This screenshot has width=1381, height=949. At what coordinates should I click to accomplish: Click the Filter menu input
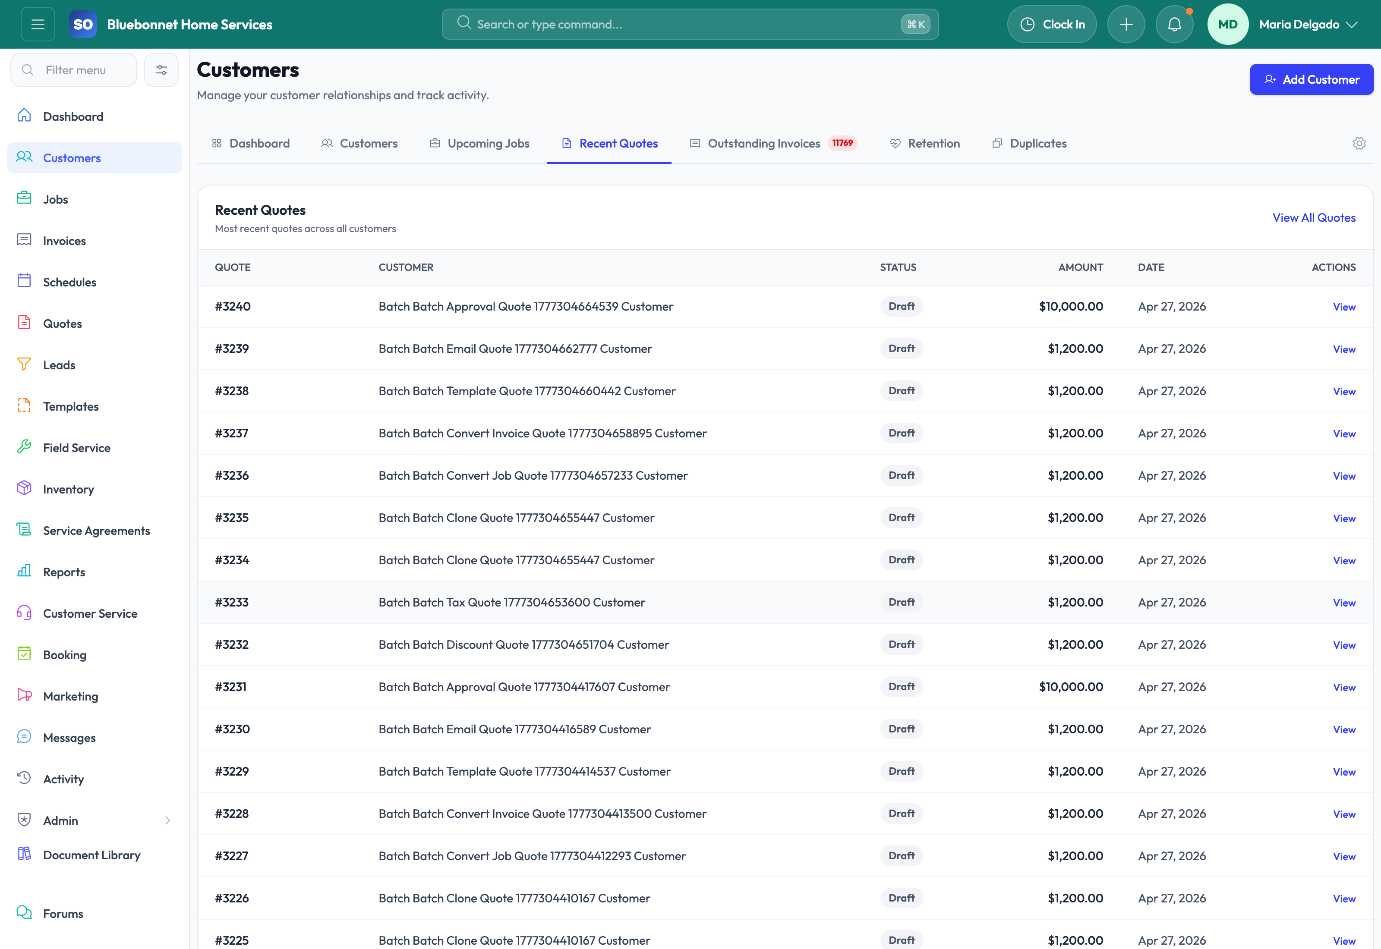click(x=74, y=70)
